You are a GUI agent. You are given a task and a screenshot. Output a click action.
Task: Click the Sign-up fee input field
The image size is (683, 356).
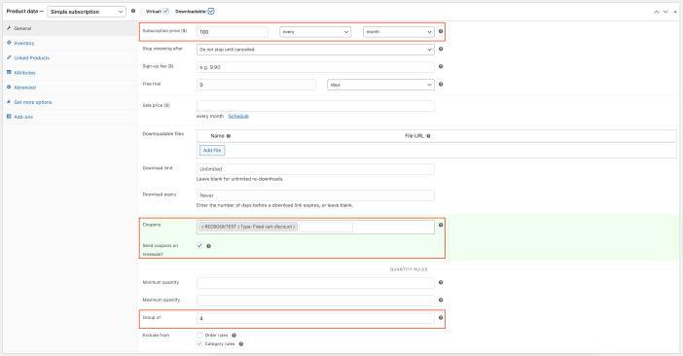315,67
